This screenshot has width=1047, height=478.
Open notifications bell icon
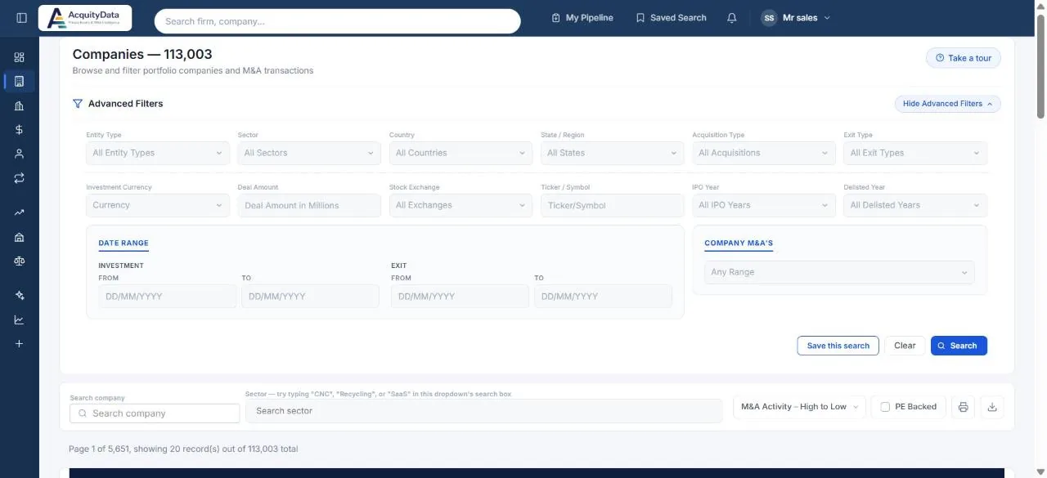pyautogui.click(x=732, y=18)
